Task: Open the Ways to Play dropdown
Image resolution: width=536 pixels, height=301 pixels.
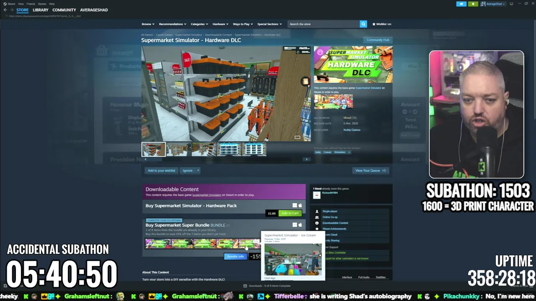Action: [243, 24]
